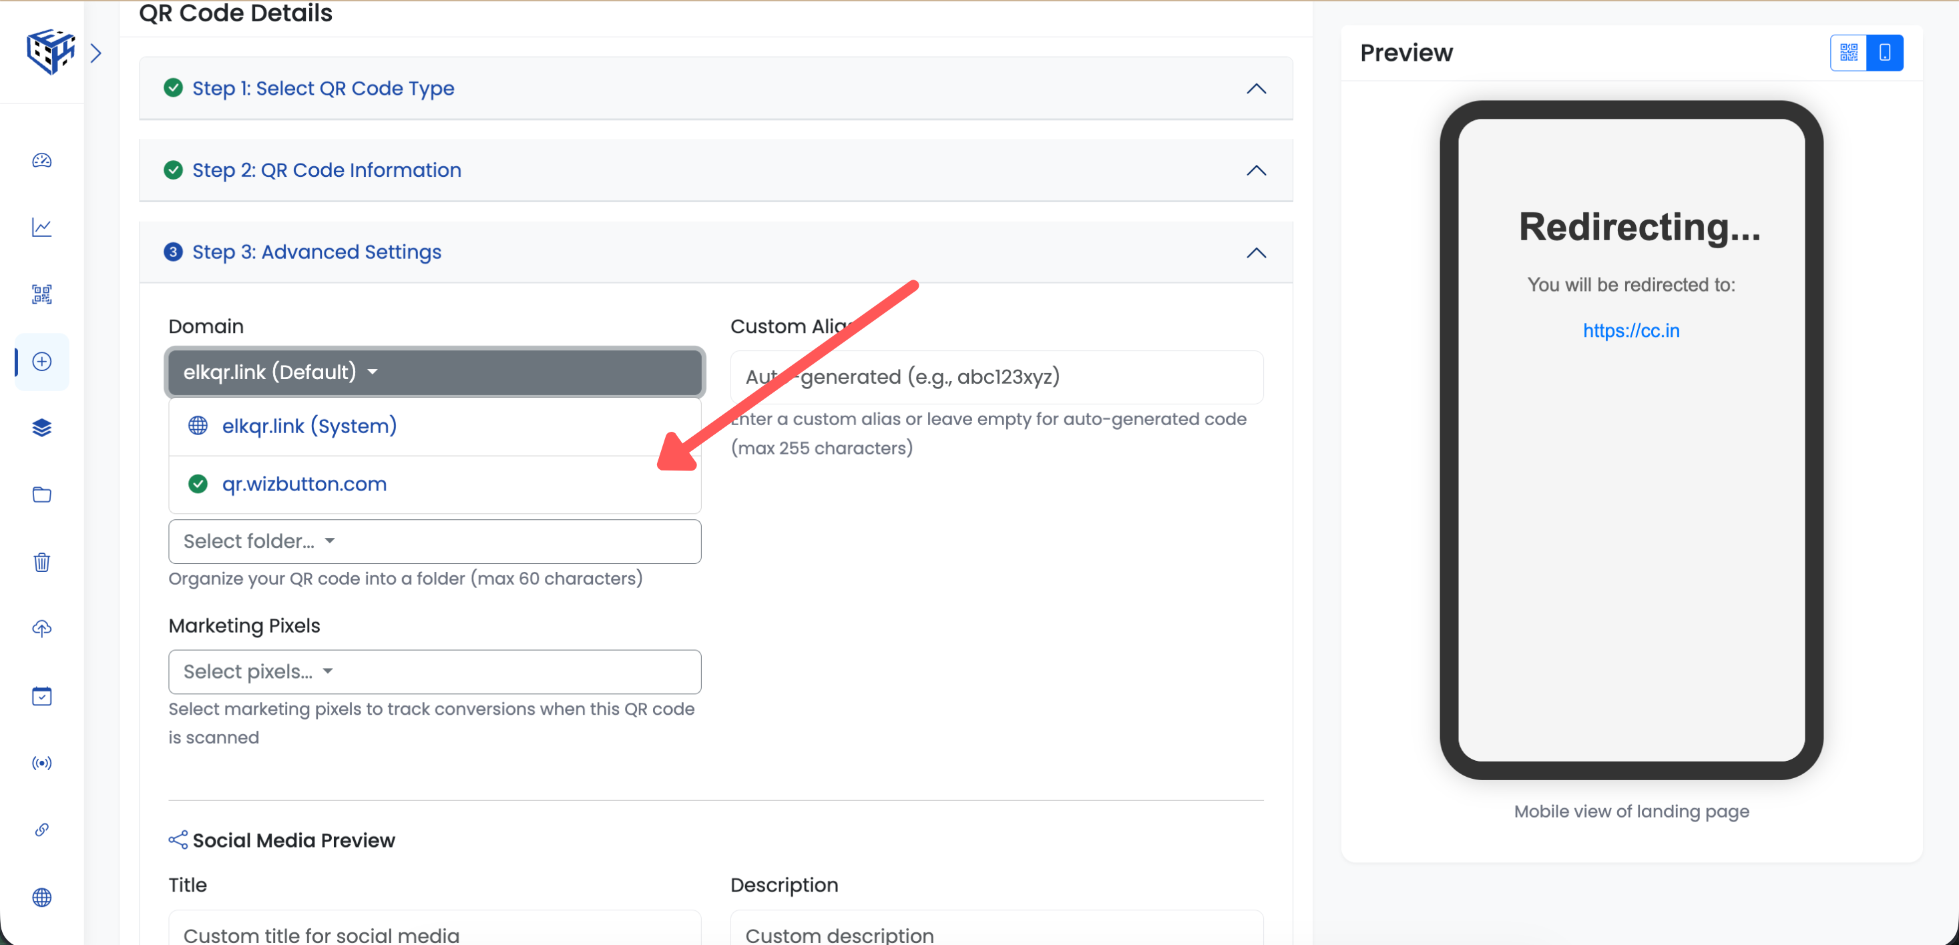1959x945 pixels.
Task: Select the Analytics chart icon
Action: [x=42, y=228]
